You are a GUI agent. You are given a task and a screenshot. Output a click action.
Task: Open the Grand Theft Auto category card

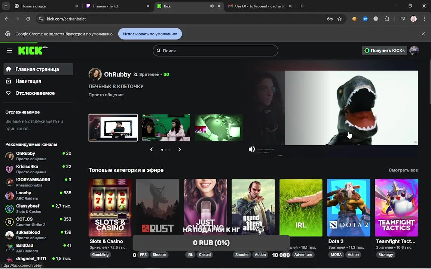click(253, 207)
